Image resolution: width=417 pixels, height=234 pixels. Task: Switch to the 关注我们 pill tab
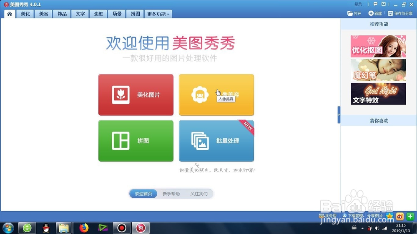(x=199, y=194)
